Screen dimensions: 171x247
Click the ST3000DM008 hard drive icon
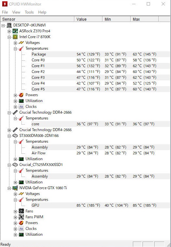(15, 136)
